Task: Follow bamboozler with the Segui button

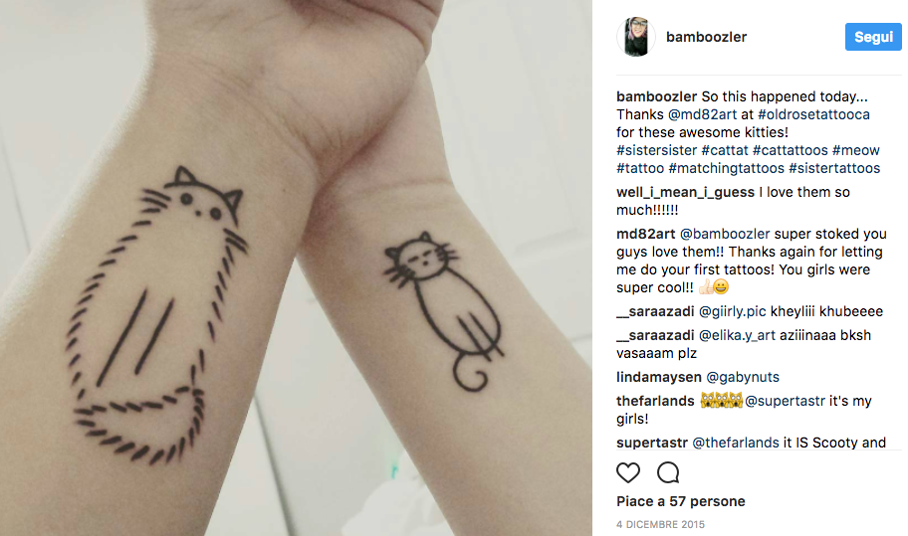Action: pos(873,37)
